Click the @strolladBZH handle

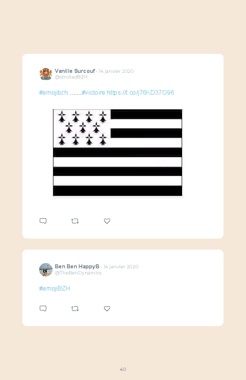tap(71, 77)
